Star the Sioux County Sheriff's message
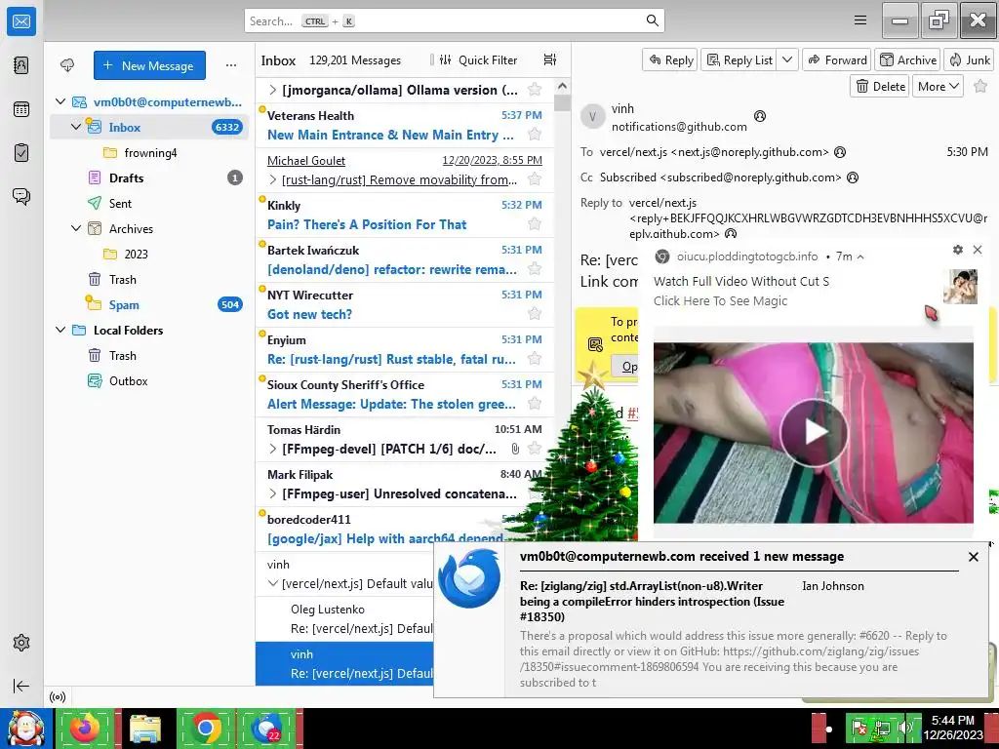999x749 pixels. [535, 403]
